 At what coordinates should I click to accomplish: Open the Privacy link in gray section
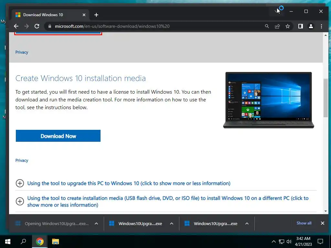coord(22,52)
